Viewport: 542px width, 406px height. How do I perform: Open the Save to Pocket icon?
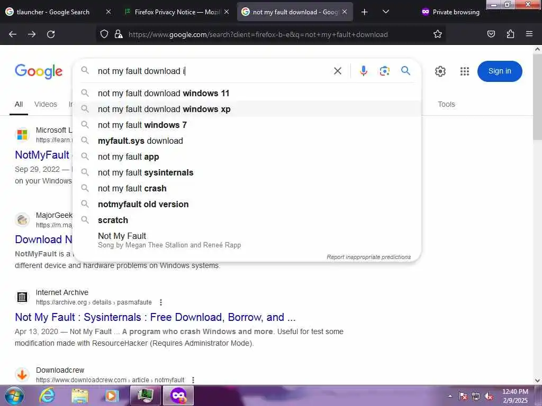pyautogui.click(x=491, y=34)
